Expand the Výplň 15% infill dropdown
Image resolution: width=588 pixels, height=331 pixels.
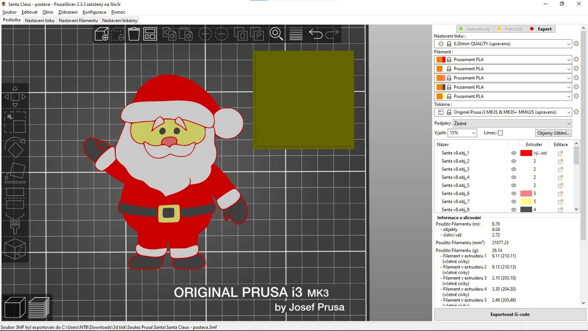coord(462,133)
